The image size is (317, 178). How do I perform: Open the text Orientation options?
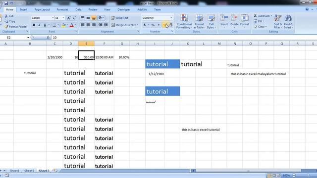[101, 18]
